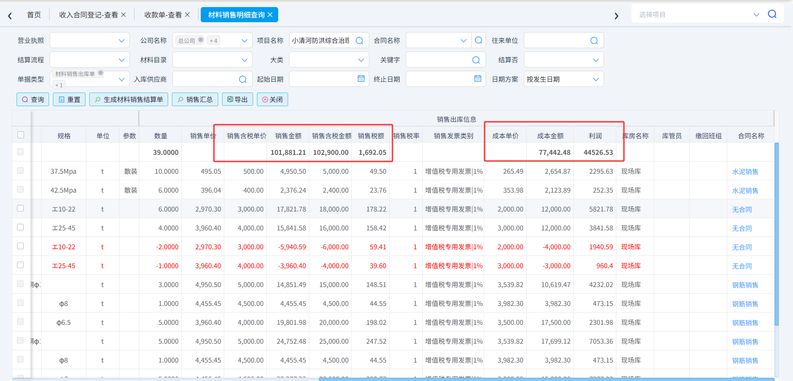Expand the 大类 dropdown

pyautogui.click(x=361, y=60)
